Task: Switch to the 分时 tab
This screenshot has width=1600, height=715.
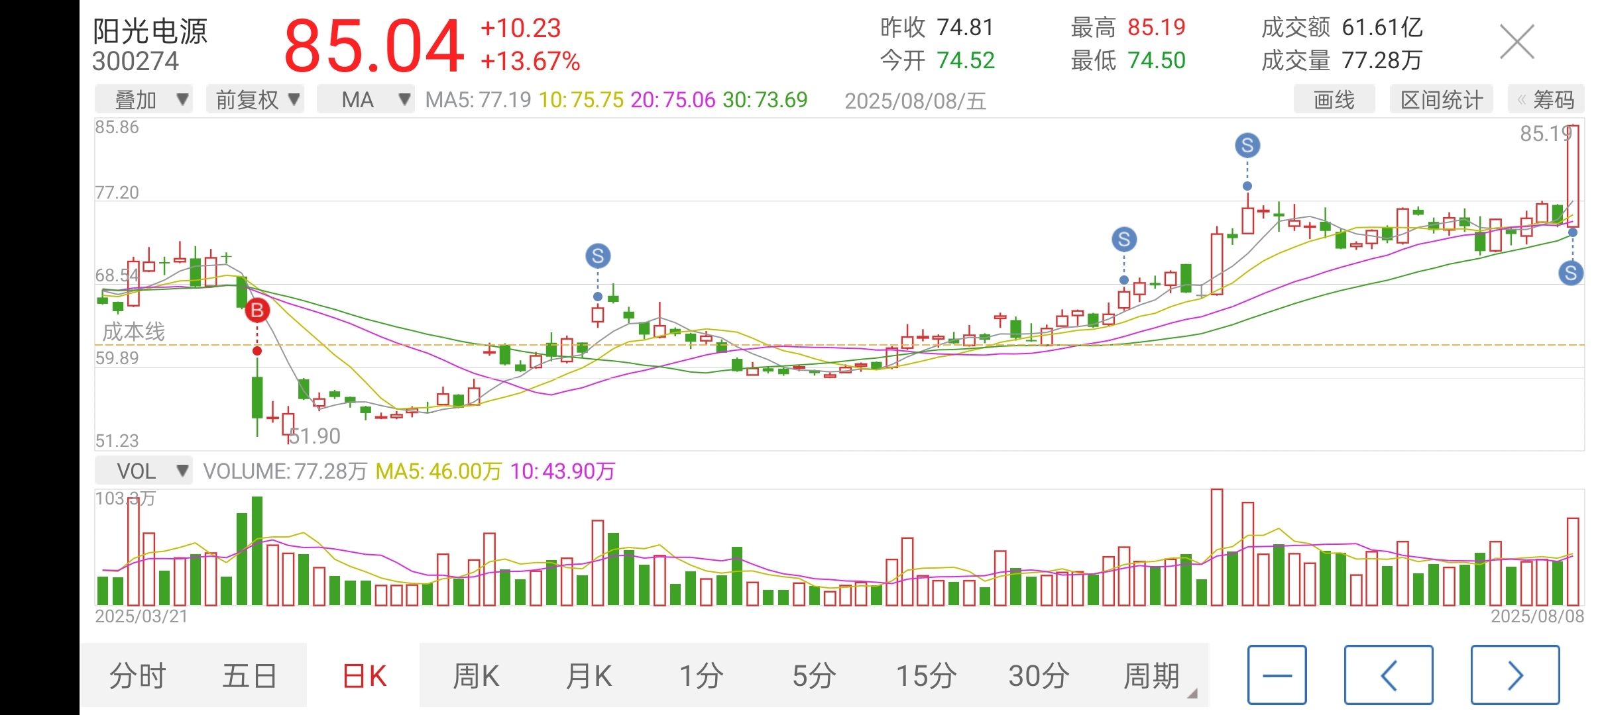Action: (137, 676)
